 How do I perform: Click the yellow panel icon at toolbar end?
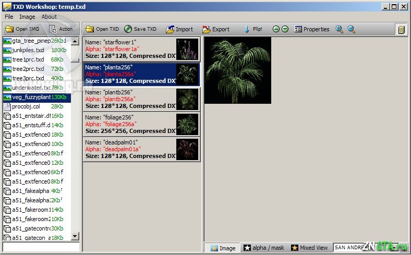(401, 29)
